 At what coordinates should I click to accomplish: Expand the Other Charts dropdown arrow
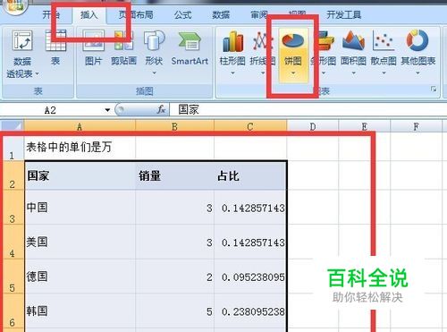click(x=417, y=72)
